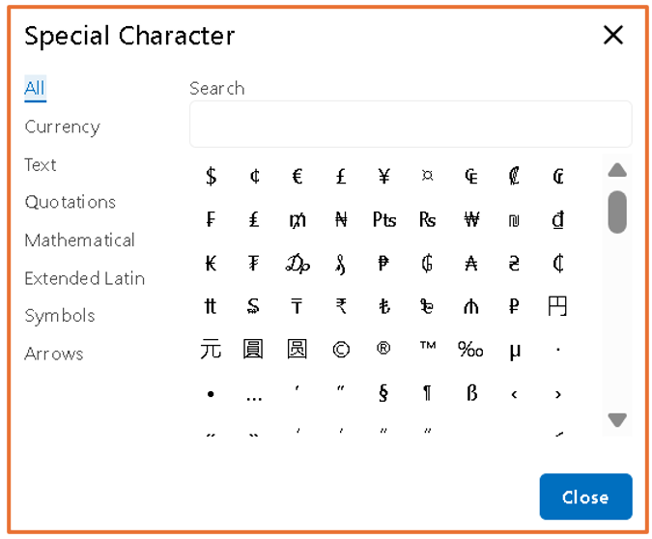Click the scrollbar down arrow
Viewport: 652px width, 539px height.
(617, 420)
